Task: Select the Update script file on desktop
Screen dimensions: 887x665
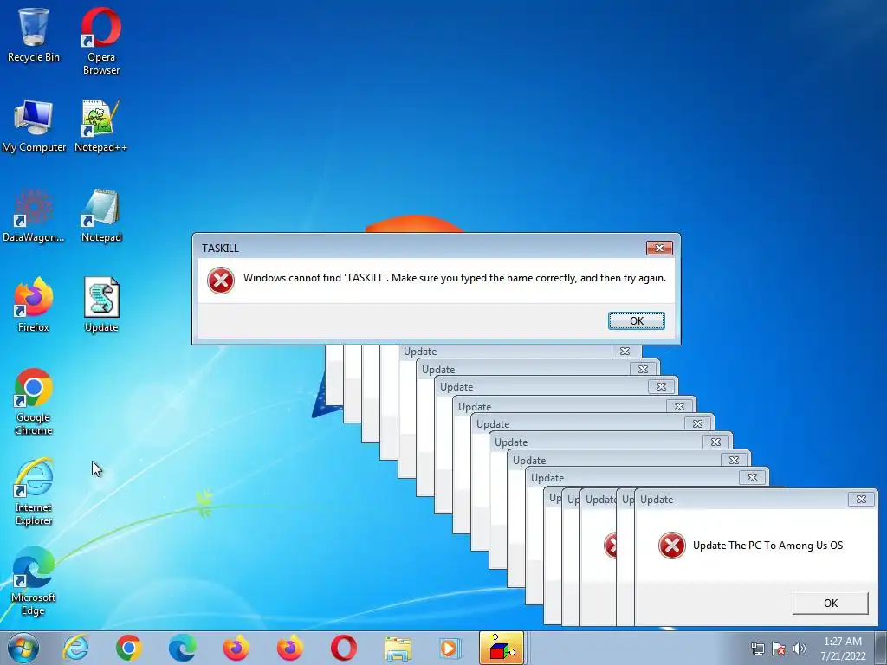Action: (x=101, y=306)
